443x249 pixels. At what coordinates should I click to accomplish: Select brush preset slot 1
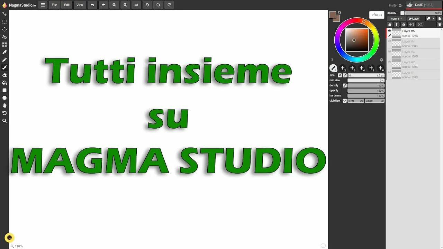point(333,68)
